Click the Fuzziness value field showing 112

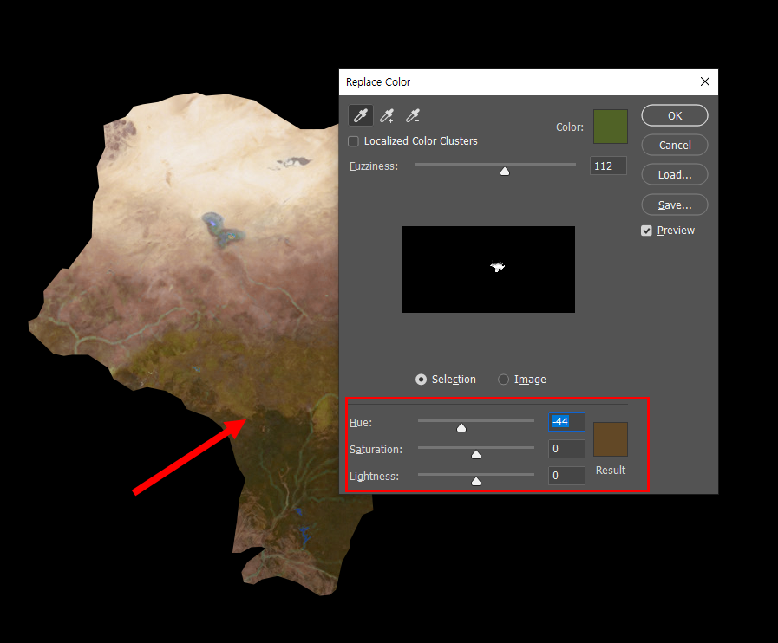click(x=608, y=166)
